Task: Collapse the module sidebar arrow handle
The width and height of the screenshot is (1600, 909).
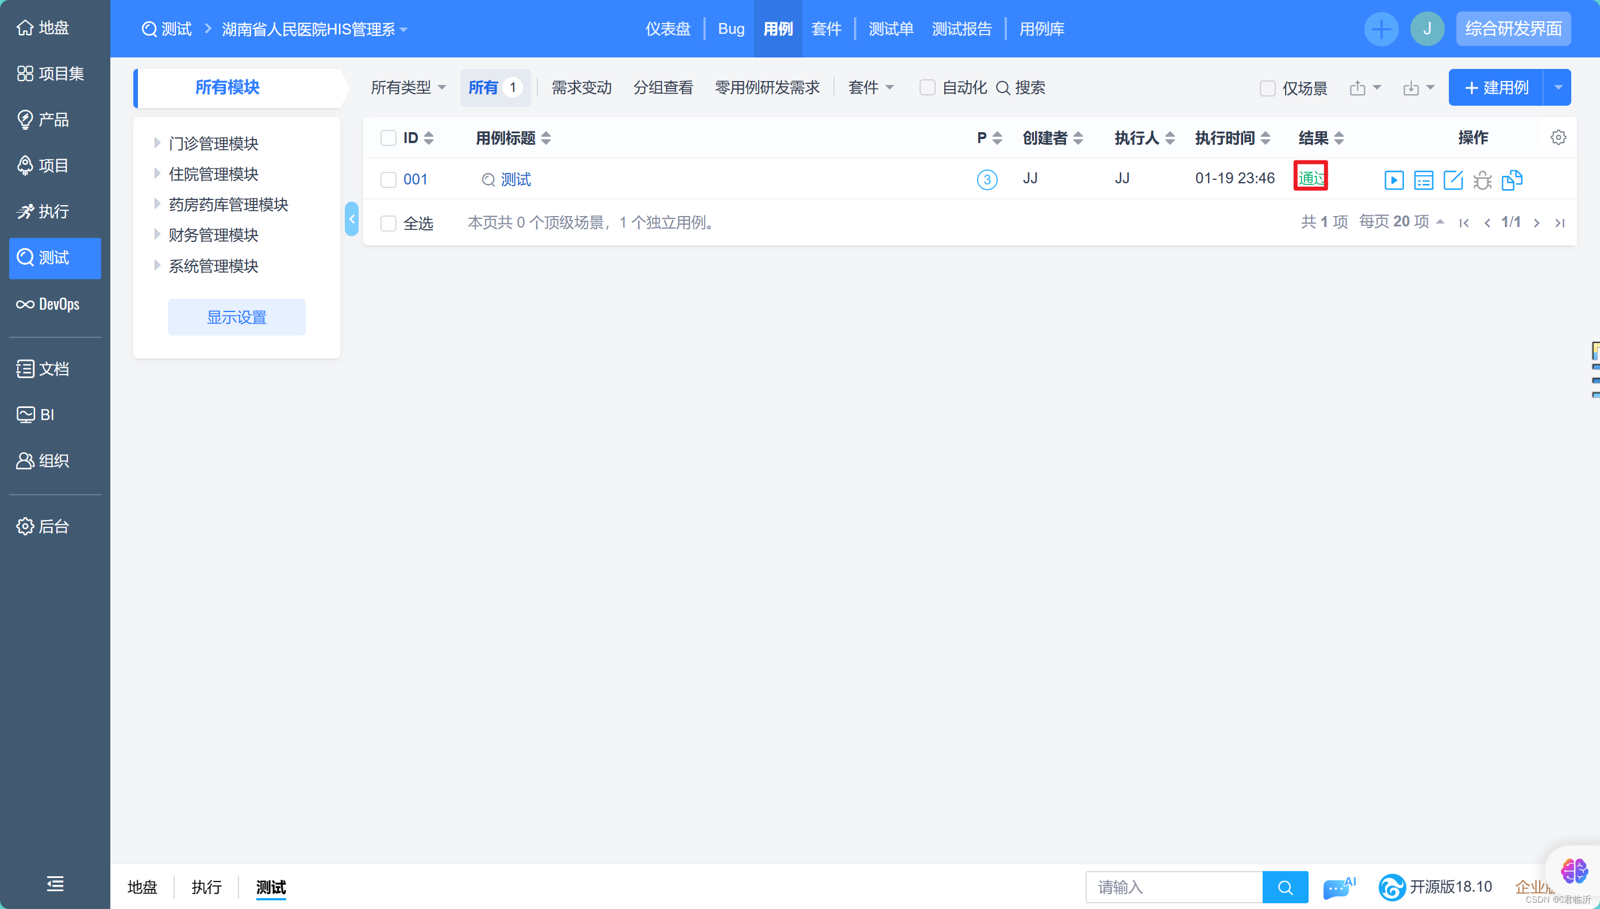Action: point(352,219)
